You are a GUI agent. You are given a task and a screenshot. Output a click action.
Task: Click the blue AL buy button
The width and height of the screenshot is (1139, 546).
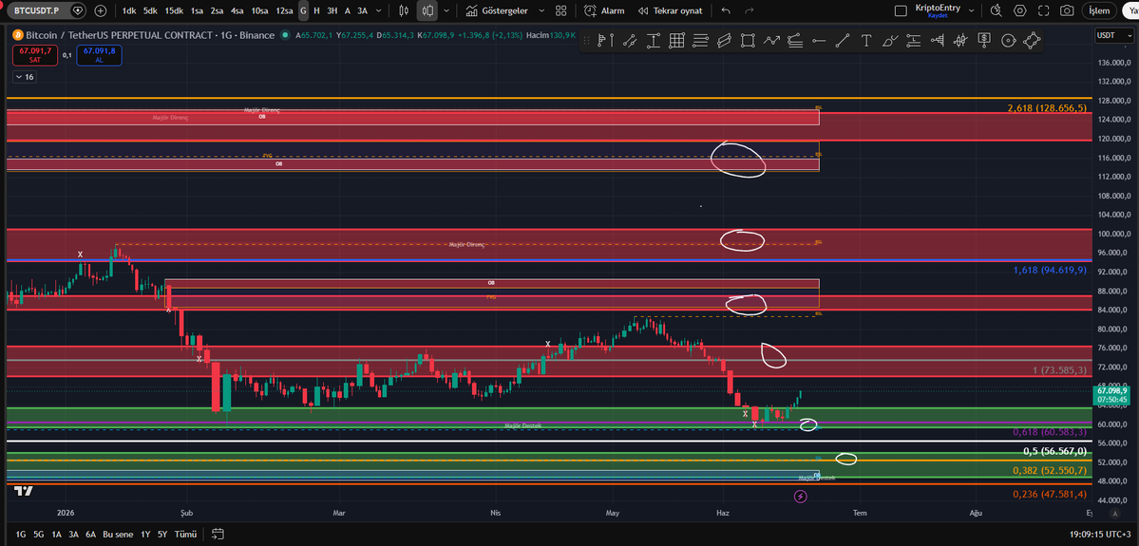coord(98,55)
